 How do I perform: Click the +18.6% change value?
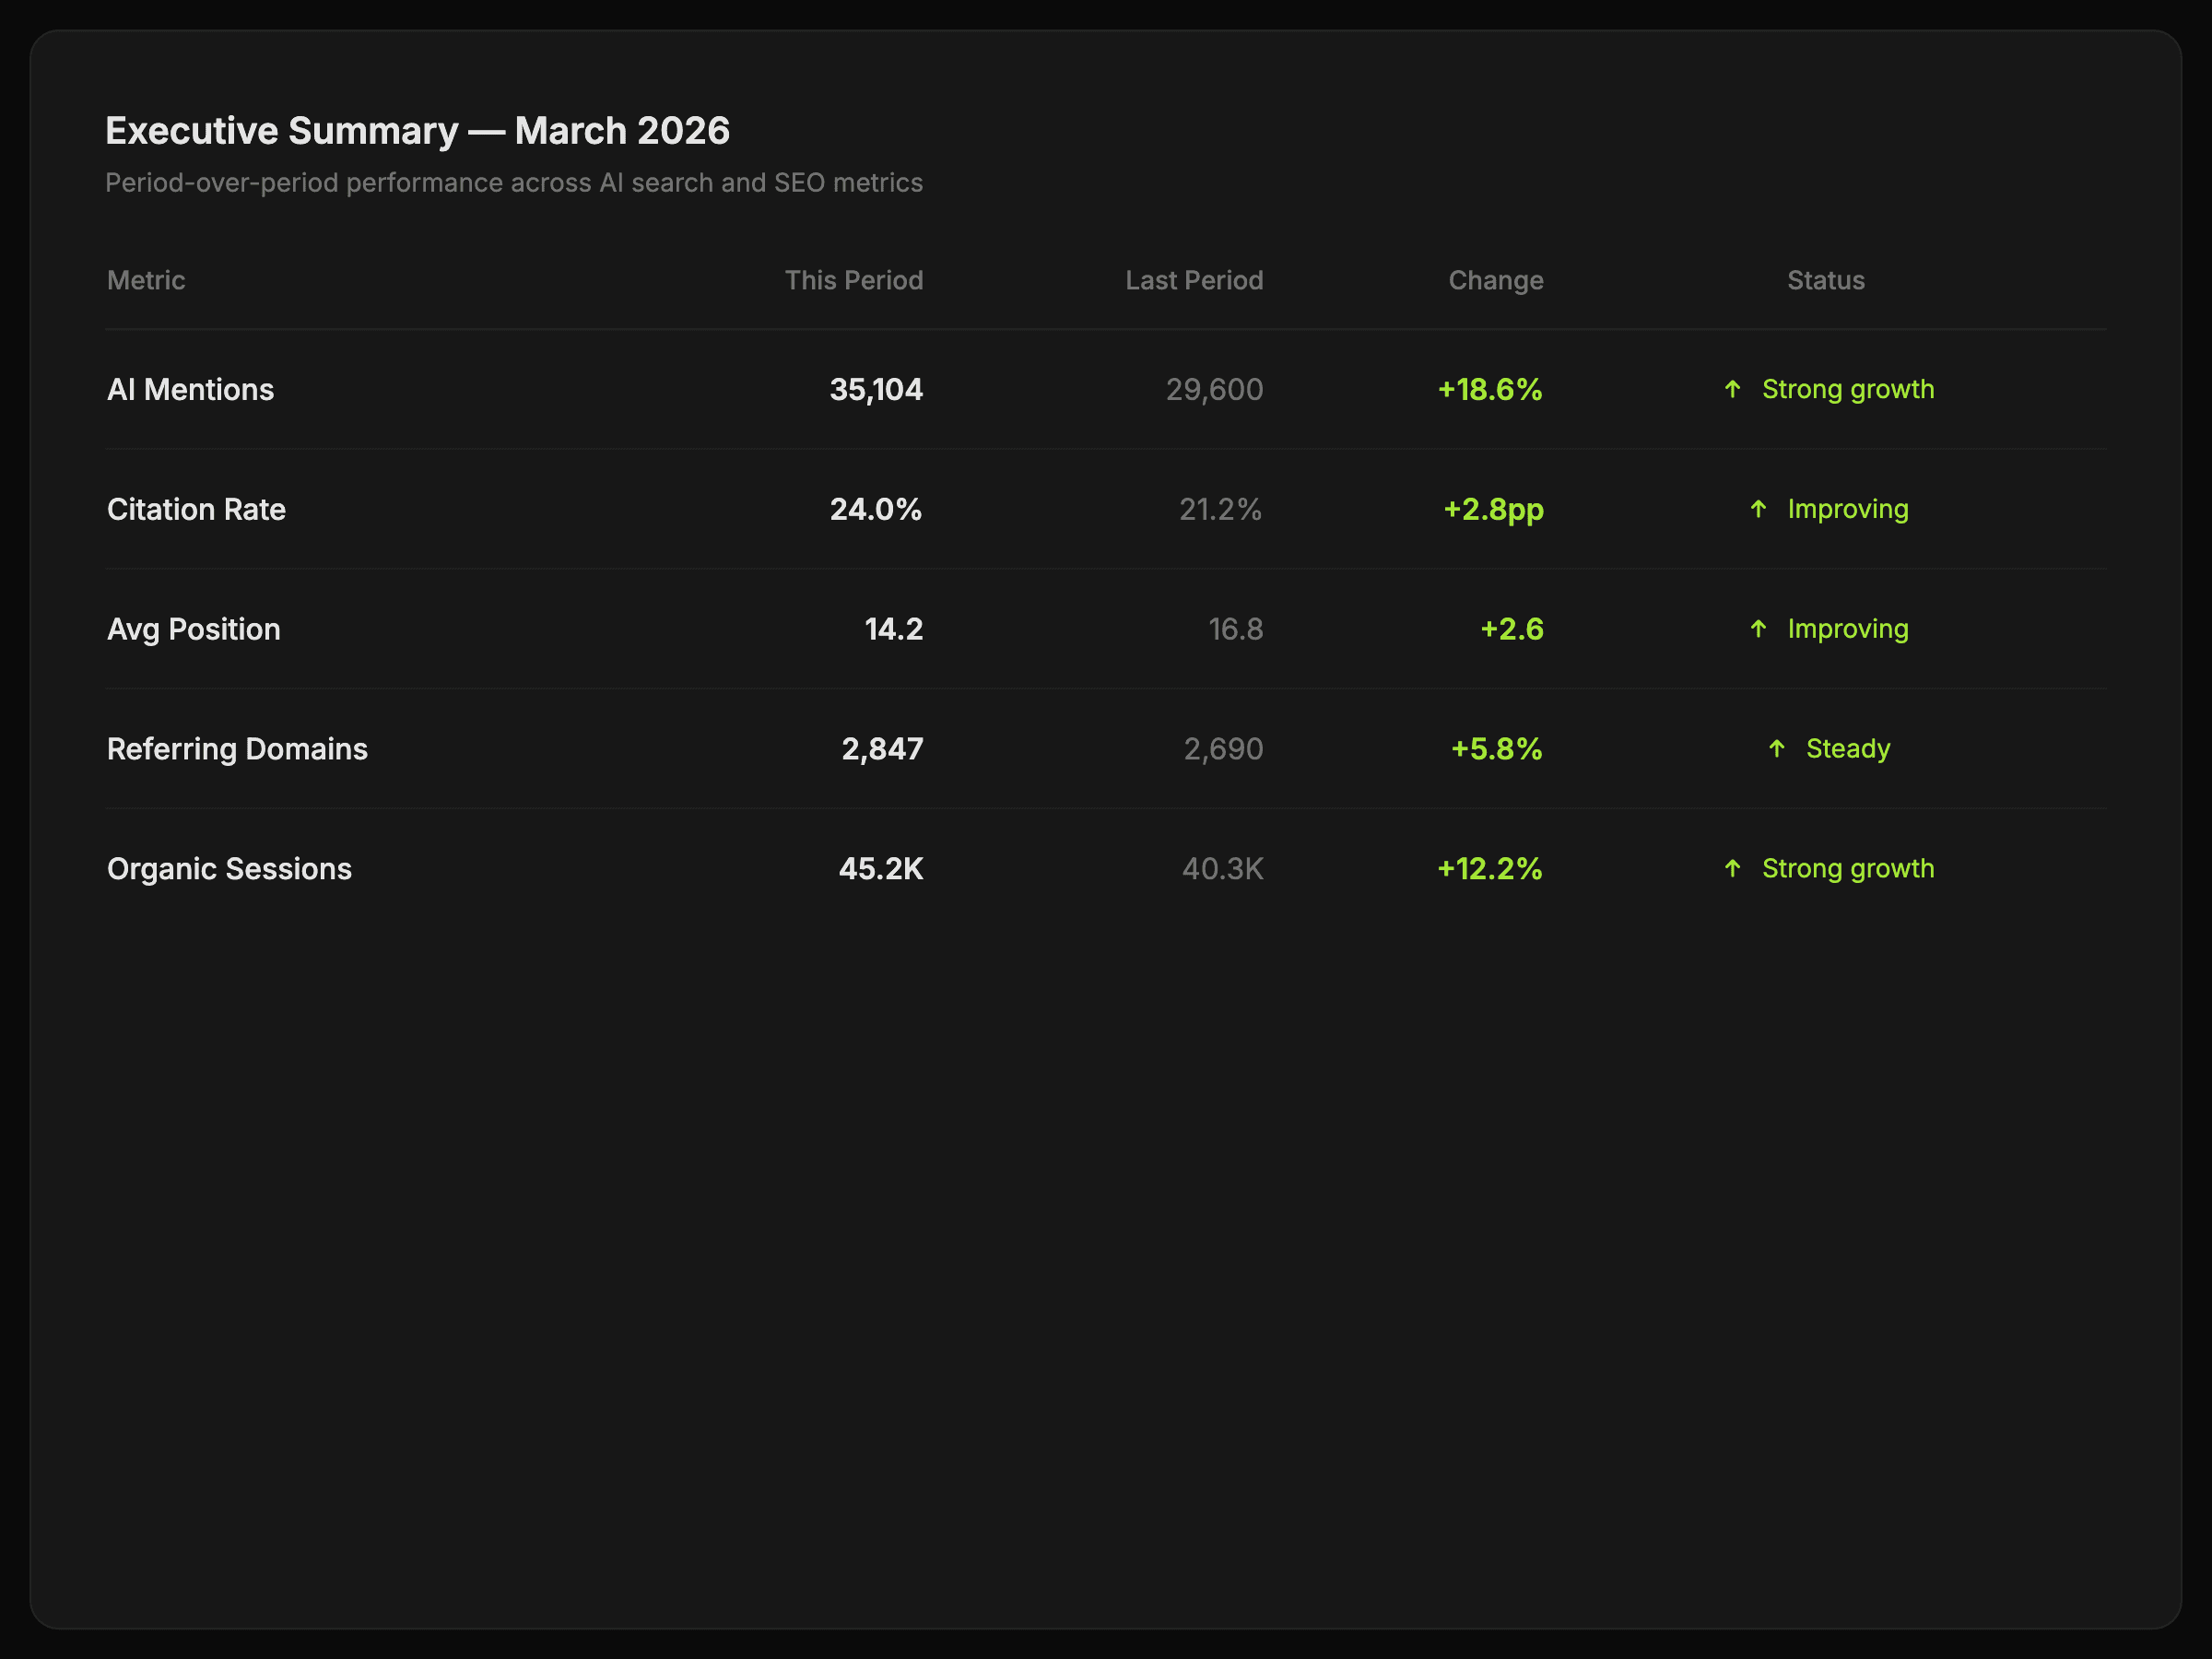pyautogui.click(x=1489, y=389)
